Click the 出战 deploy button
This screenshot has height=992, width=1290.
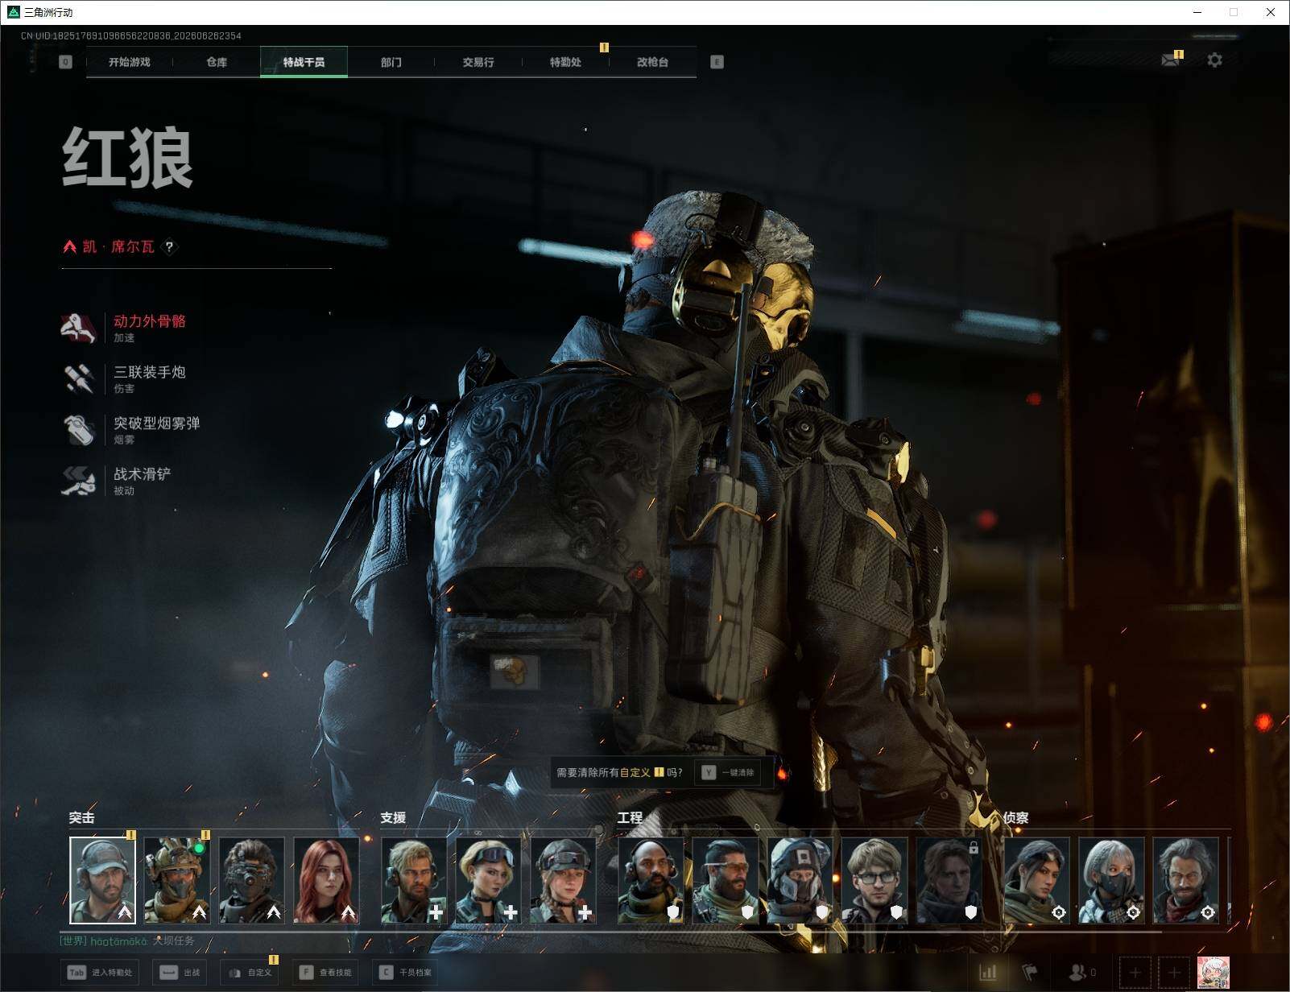click(179, 973)
